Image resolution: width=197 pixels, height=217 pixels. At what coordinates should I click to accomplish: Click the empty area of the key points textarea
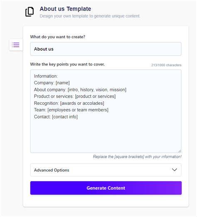[106, 135]
